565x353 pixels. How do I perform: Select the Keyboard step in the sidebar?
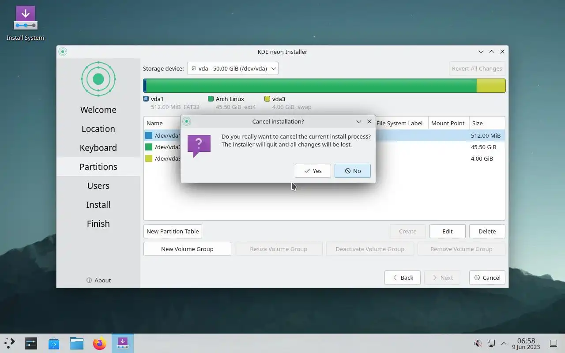(x=98, y=148)
